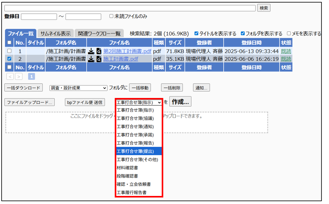Screen dimensions: 329x204
Task: Click download icon for 施工計画書.pdf row
Action: (x=91, y=59)
